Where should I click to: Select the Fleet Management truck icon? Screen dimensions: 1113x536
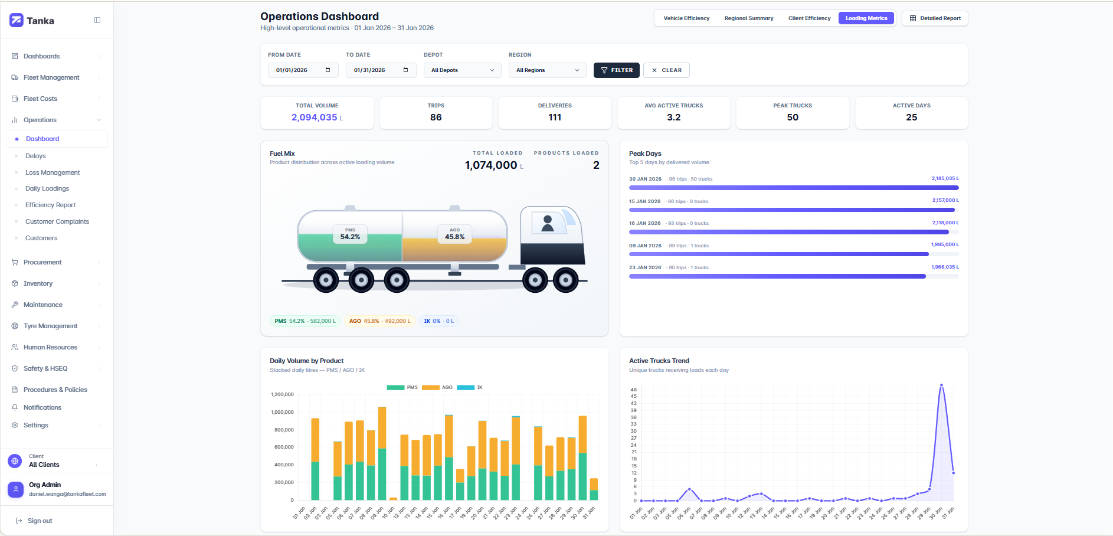pos(14,77)
